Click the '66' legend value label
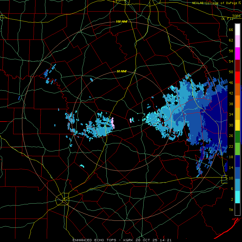 coord(231,30)
